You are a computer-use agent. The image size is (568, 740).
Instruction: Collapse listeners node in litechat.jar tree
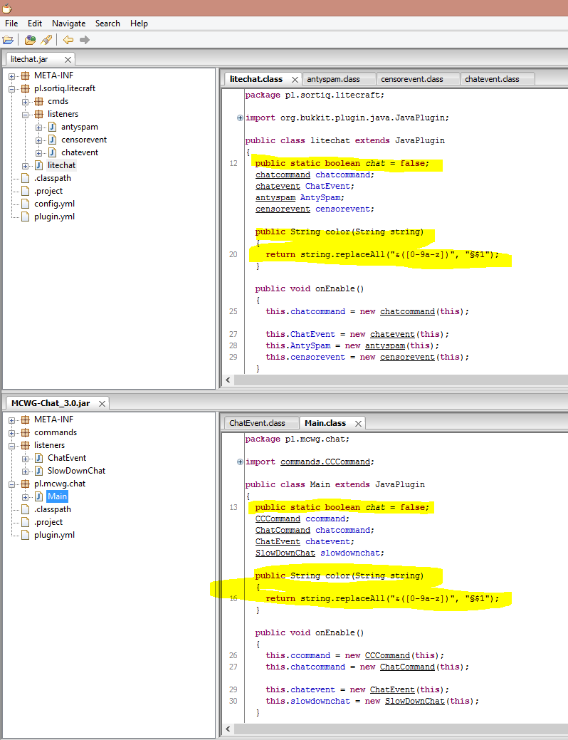point(26,114)
